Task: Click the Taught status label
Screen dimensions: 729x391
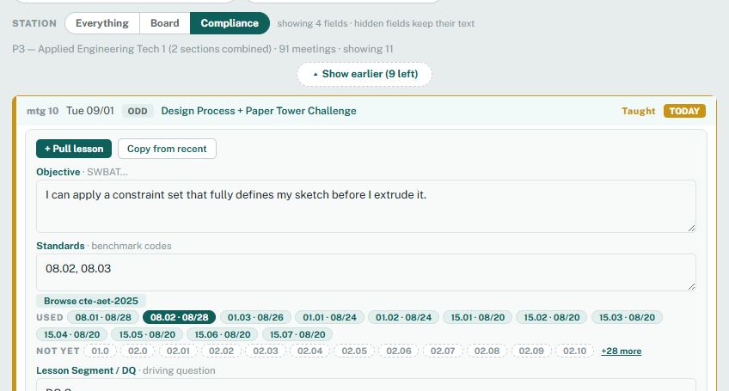Action: pyautogui.click(x=639, y=111)
